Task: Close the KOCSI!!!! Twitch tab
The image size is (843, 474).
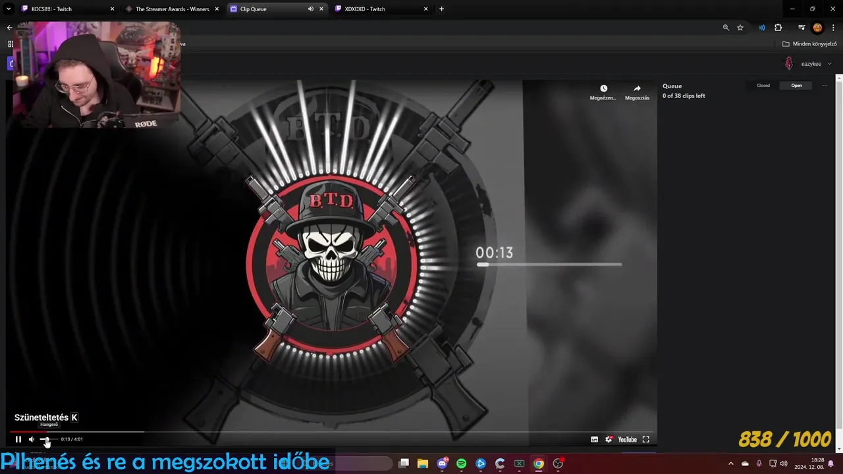Action: 112,9
